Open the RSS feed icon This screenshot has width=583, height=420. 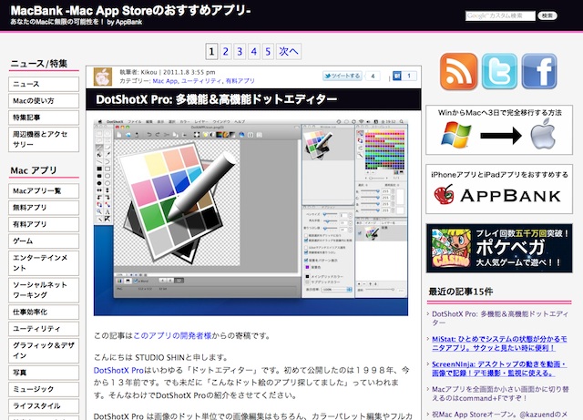point(458,71)
